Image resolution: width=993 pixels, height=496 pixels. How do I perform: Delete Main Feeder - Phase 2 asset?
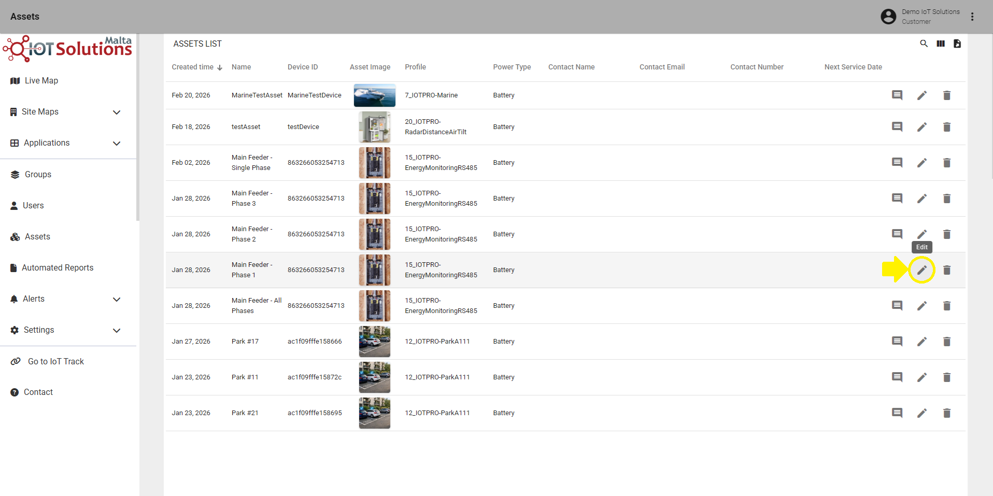pyautogui.click(x=947, y=234)
